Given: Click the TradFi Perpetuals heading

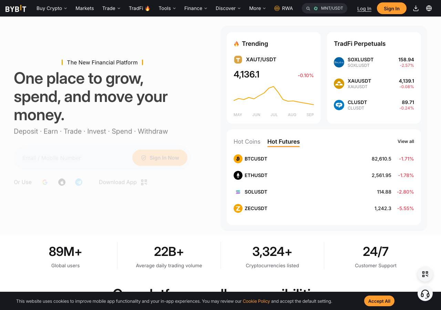Looking at the screenshot, I should 360,44.
